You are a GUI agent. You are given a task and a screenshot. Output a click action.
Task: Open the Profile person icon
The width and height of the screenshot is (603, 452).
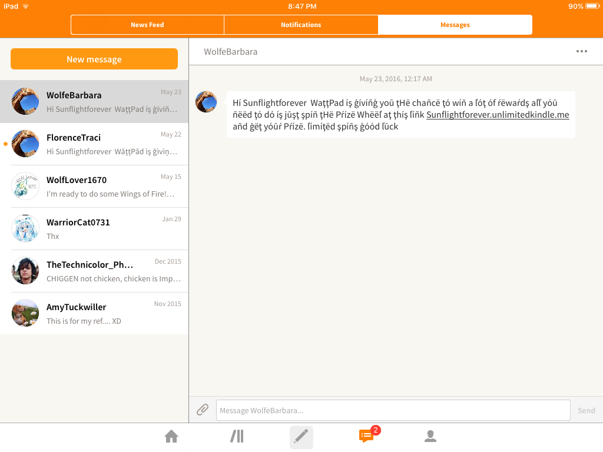point(430,436)
